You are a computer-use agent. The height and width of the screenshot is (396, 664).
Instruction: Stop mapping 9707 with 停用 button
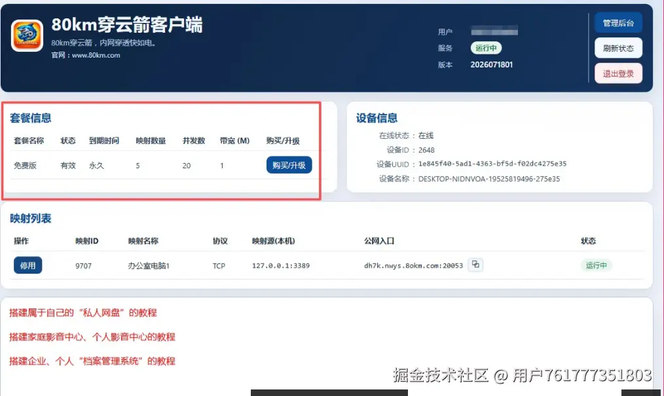pyautogui.click(x=28, y=265)
